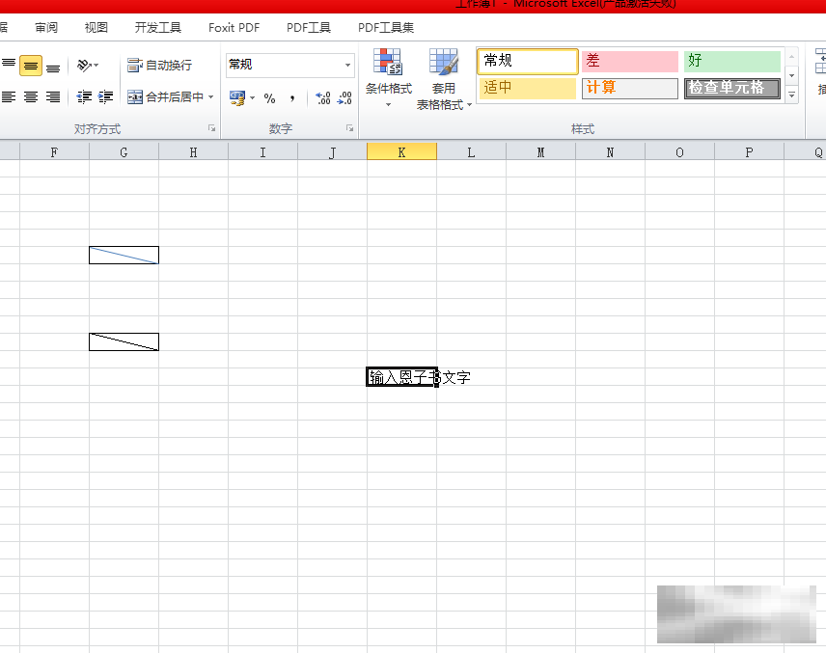Align text right in cell
826x653 pixels.
tap(53, 96)
